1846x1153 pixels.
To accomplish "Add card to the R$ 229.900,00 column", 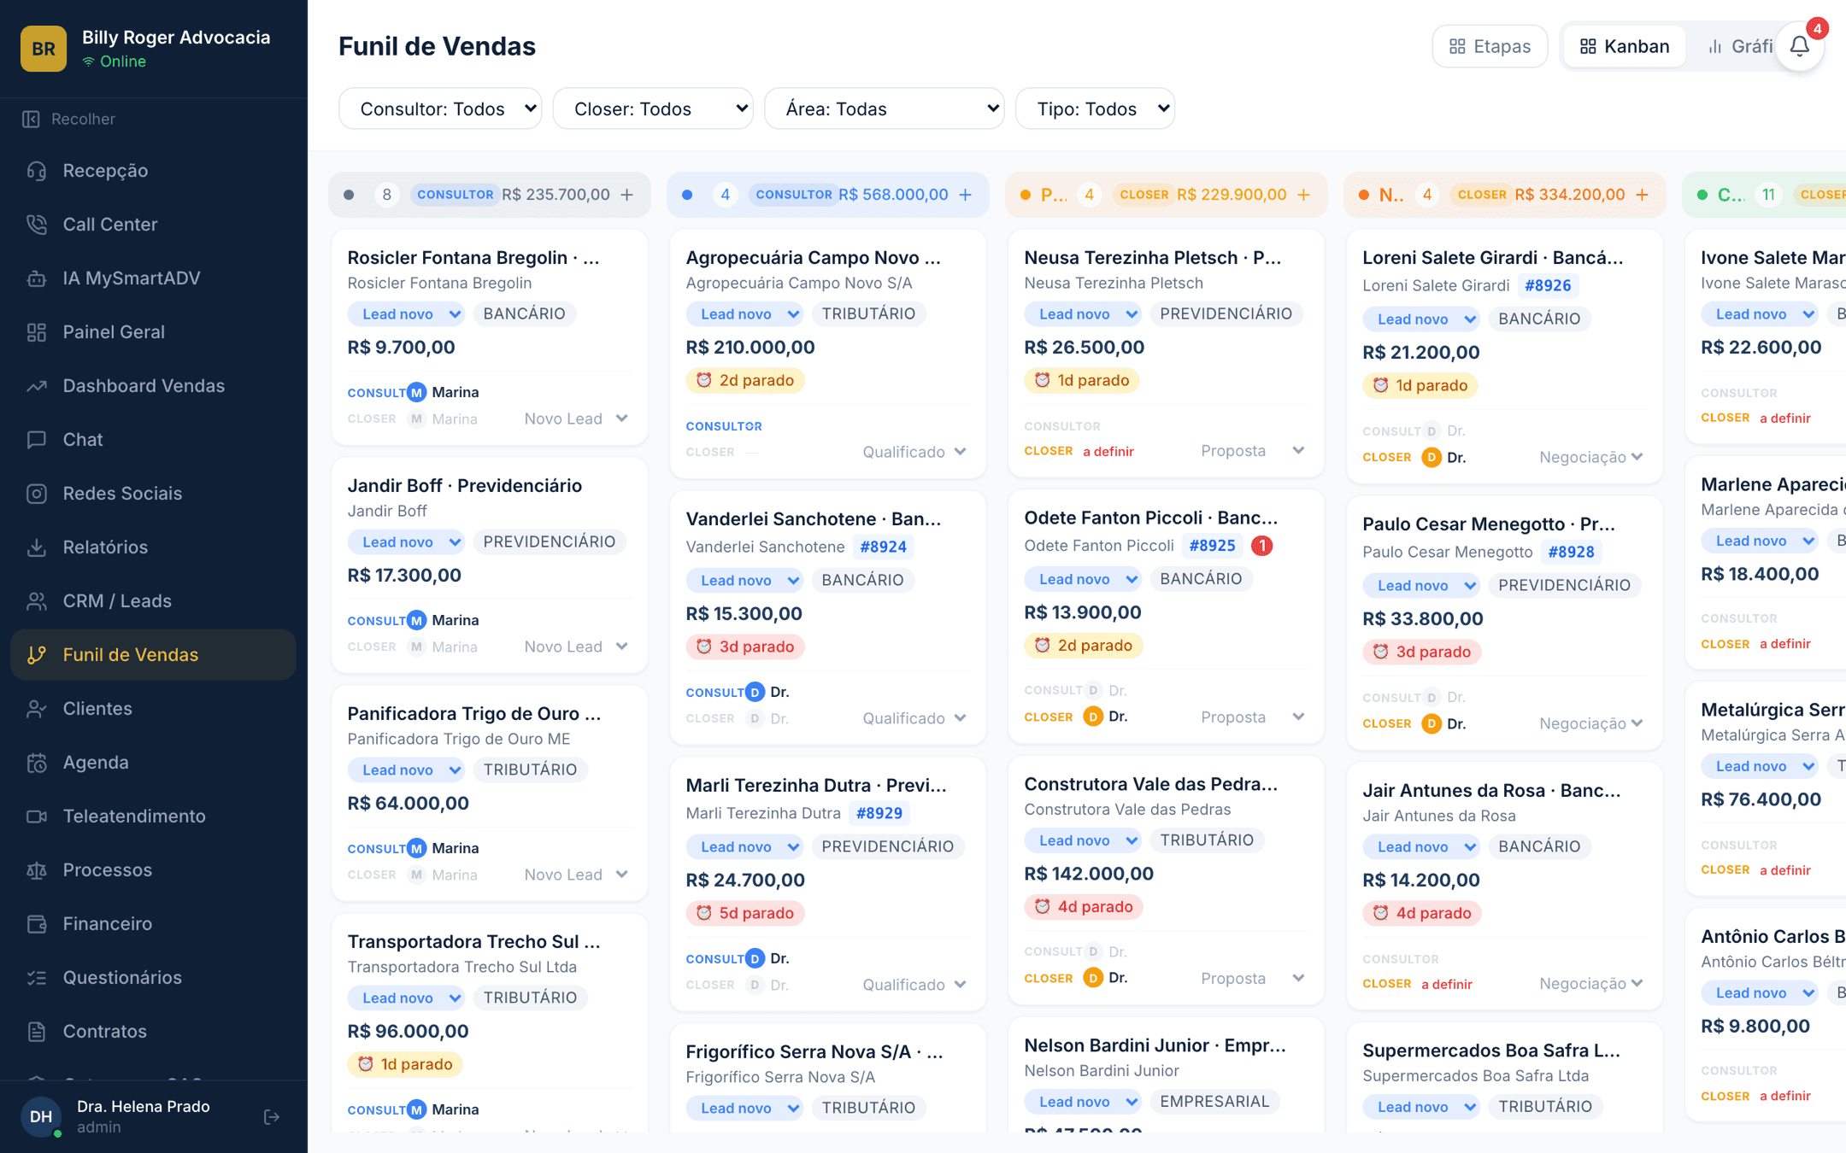I will pos(1304,195).
